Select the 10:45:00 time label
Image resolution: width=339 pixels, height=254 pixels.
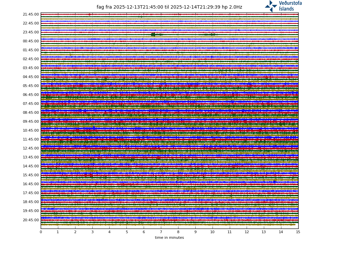pyautogui.click(x=31, y=131)
